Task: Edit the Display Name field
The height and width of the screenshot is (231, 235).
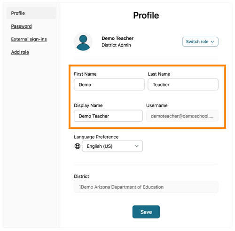Action: [108, 116]
